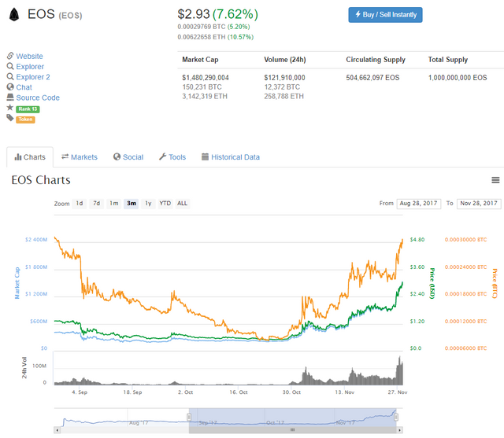The image size is (504, 438).
Task: Click the EOS coin logo icon
Action: 14,15
